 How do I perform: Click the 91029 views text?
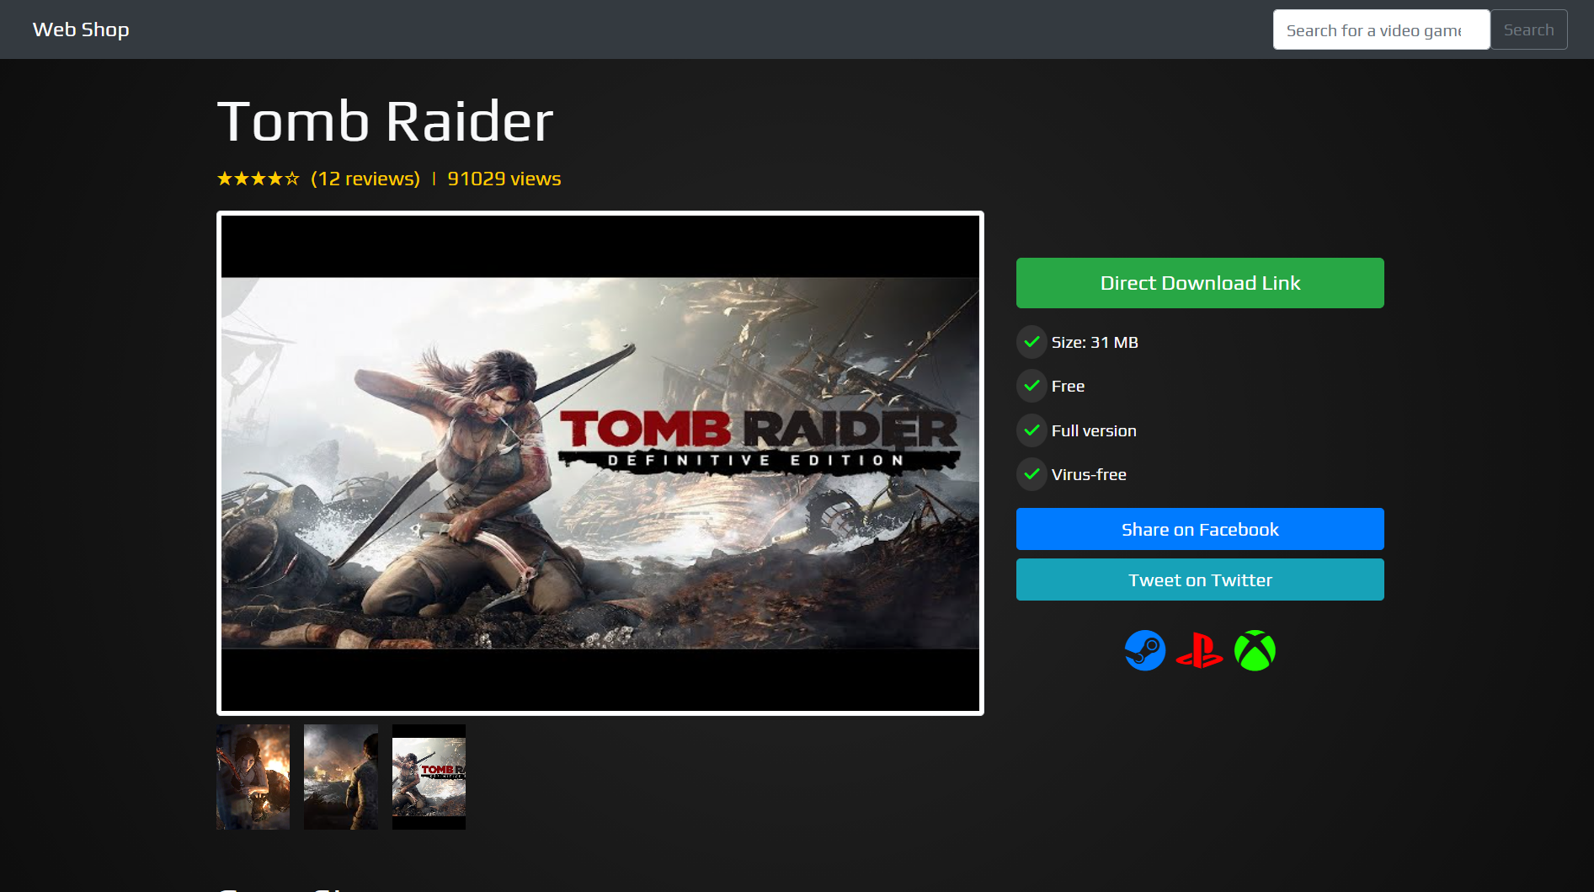[x=504, y=179]
